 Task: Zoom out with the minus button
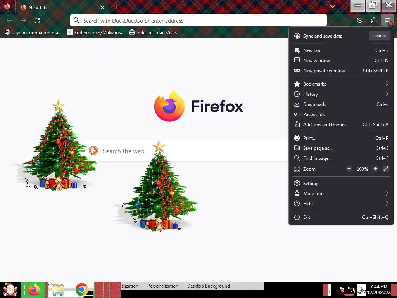pos(349,169)
